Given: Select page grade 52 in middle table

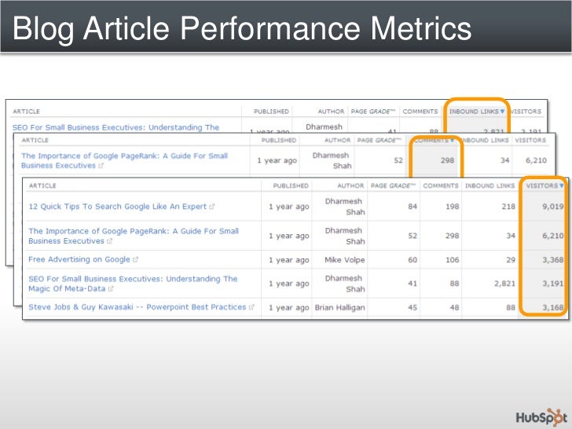Looking at the screenshot, I should click(x=398, y=160).
